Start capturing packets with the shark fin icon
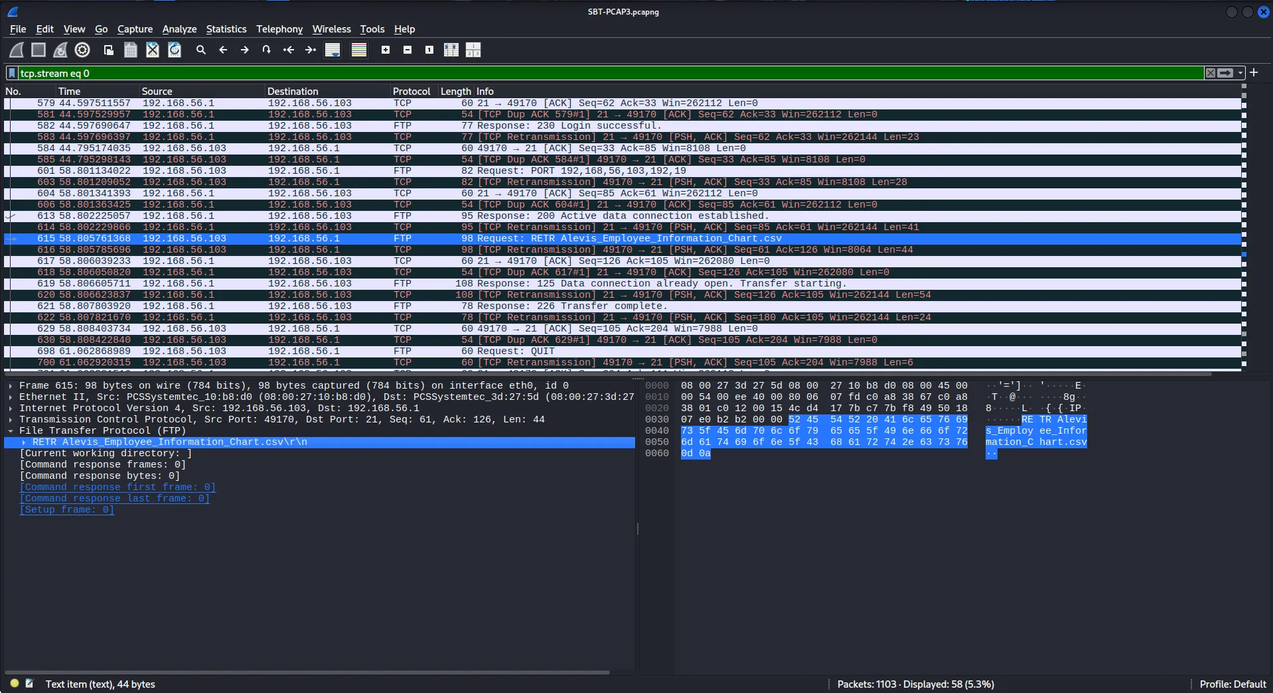Screen dimensions: 1273x693 tap(17, 50)
